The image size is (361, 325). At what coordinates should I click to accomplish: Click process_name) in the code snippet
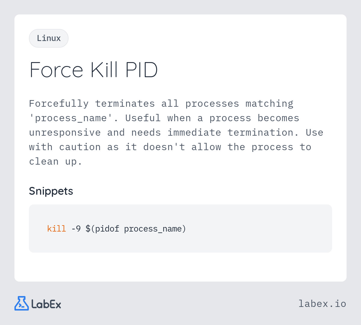pyautogui.click(x=155, y=229)
